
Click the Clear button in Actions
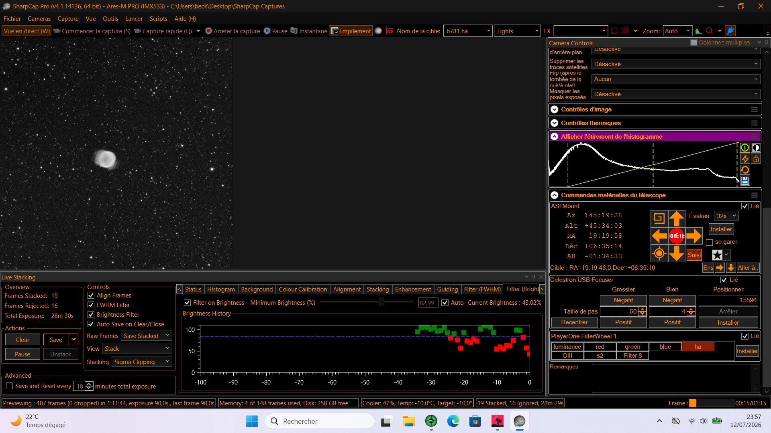pyautogui.click(x=22, y=340)
